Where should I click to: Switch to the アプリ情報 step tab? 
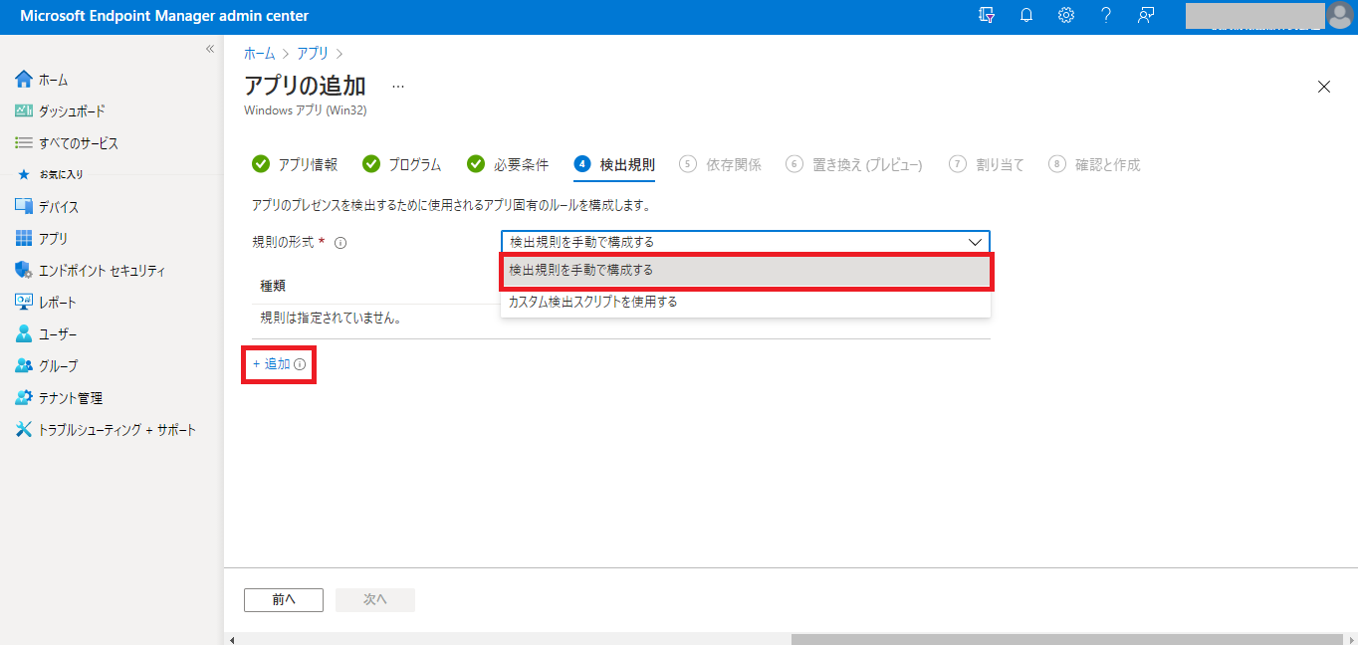[295, 164]
